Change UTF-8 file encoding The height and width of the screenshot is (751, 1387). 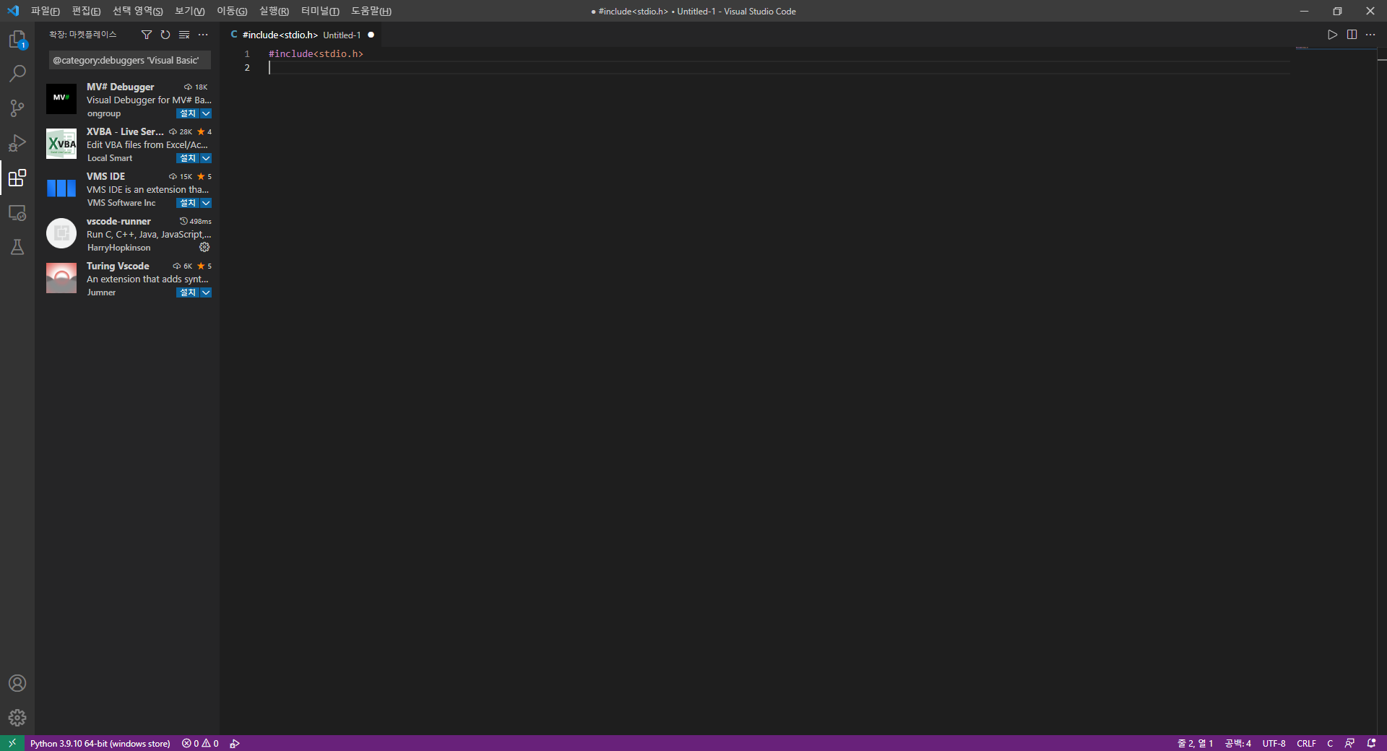1274,743
